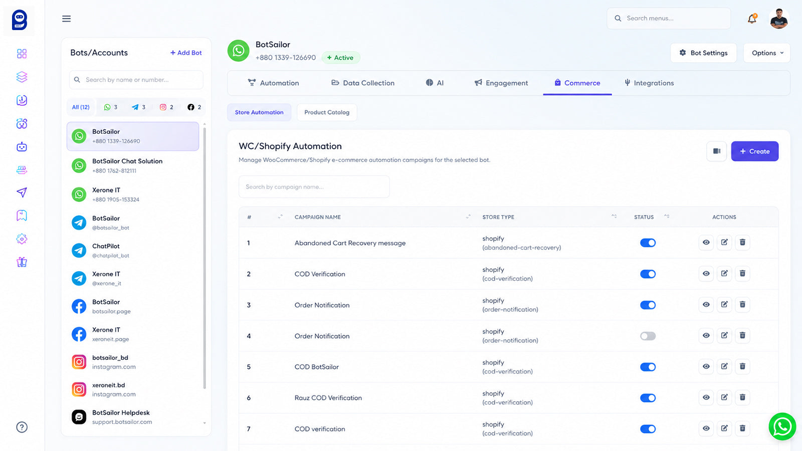Filter bots by Instagram icon
The height and width of the screenshot is (451, 802).
click(x=166, y=107)
